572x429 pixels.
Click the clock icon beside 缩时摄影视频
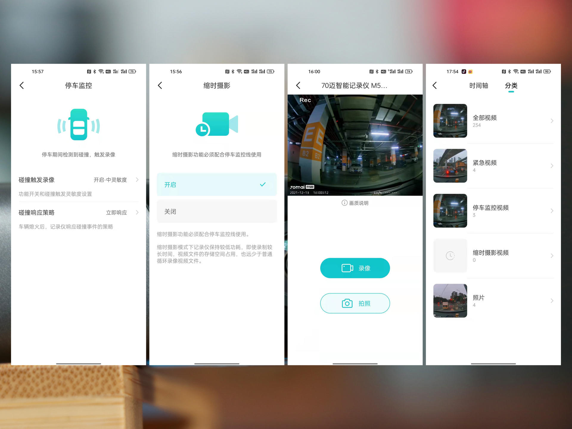coord(450,255)
